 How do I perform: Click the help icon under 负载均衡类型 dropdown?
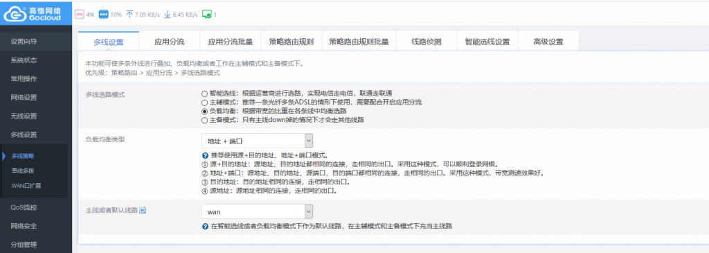(205, 155)
